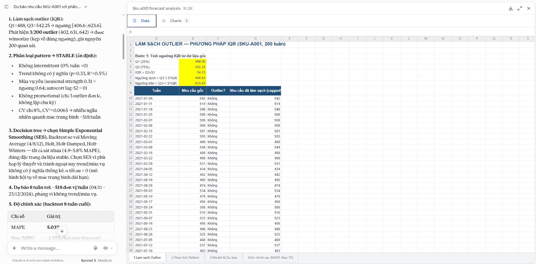Close the spreadsheet preview panel
The height and width of the screenshot is (264, 536).
(529, 8)
